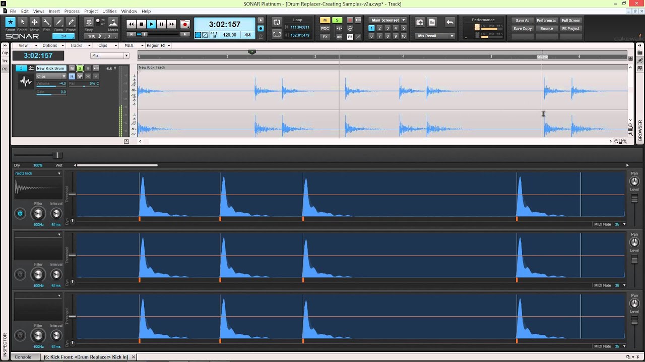This screenshot has width=645, height=362.
Task: Open the Marks module icon
Action: pos(113,23)
